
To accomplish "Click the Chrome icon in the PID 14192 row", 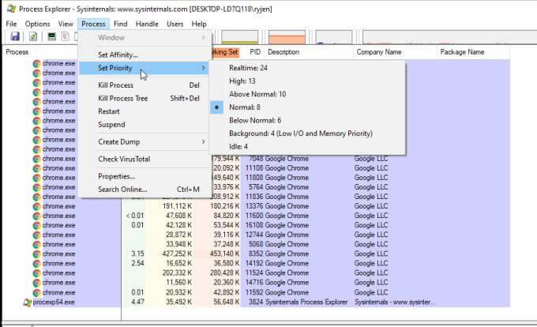I will [x=36, y=264].
